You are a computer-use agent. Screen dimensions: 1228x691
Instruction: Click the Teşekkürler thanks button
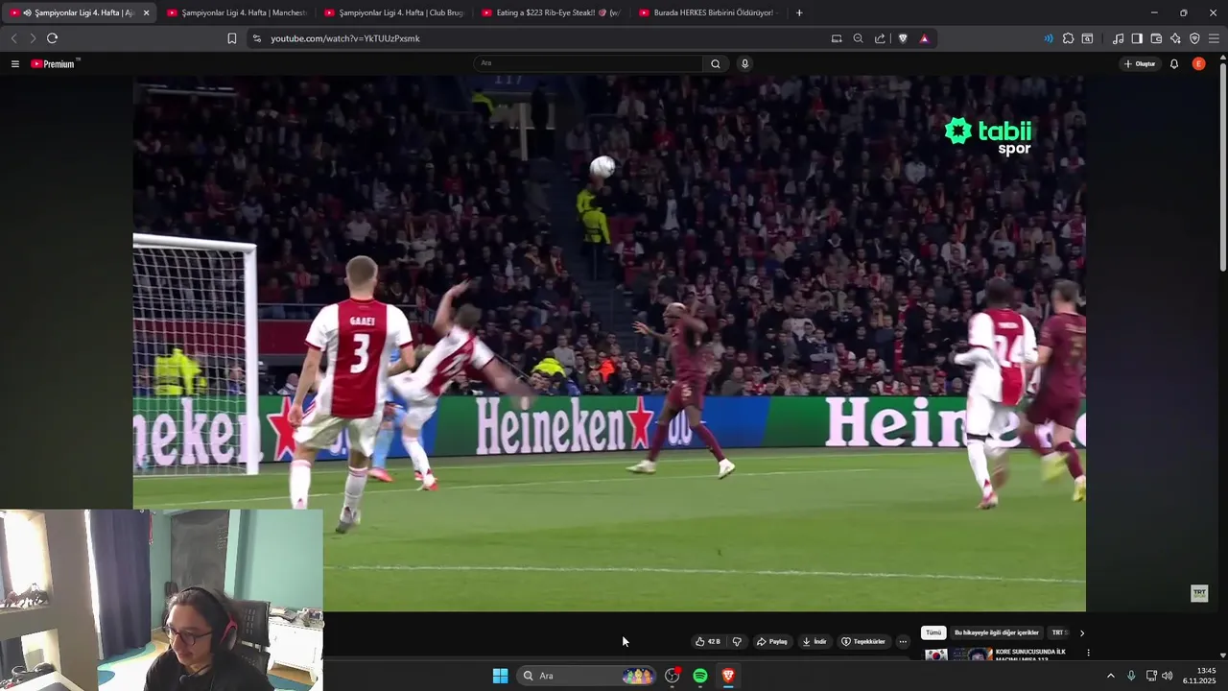coord(863,641)
